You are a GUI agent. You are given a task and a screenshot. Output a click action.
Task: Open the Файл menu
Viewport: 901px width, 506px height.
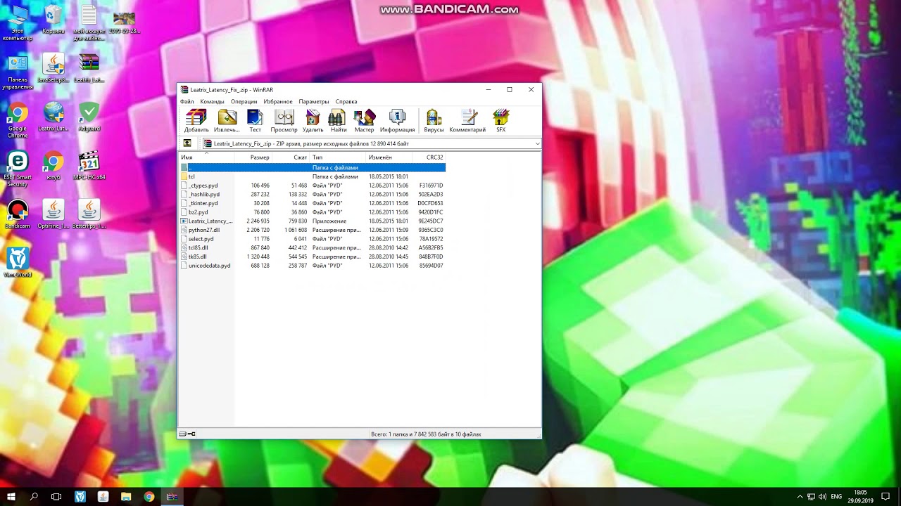click(187, 101)
